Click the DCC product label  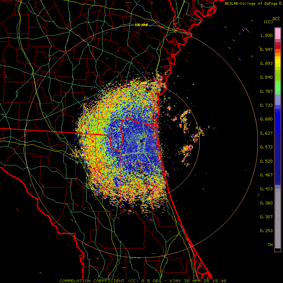coord(276,19)
